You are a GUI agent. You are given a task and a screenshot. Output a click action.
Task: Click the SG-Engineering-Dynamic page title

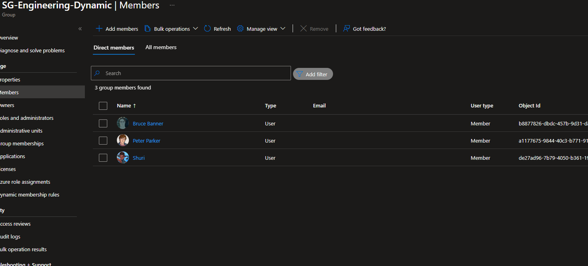57,5
